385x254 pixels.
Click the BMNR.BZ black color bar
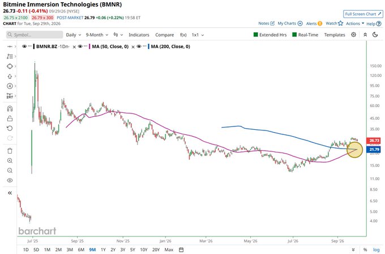pos(34,46)
